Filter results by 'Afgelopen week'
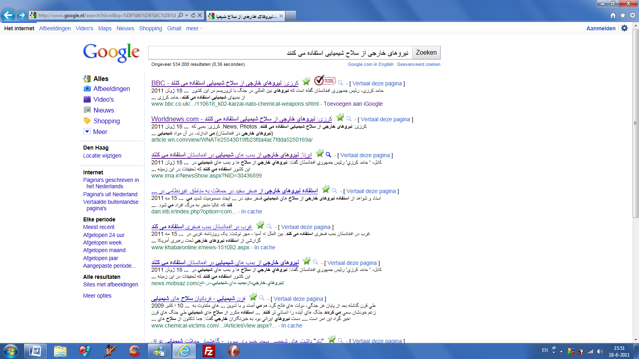639x359 pixels. [x=102, y=243]
